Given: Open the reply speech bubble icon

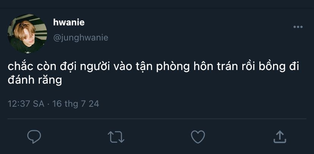Looking at the screenshot, I should [x=34, y=137].
